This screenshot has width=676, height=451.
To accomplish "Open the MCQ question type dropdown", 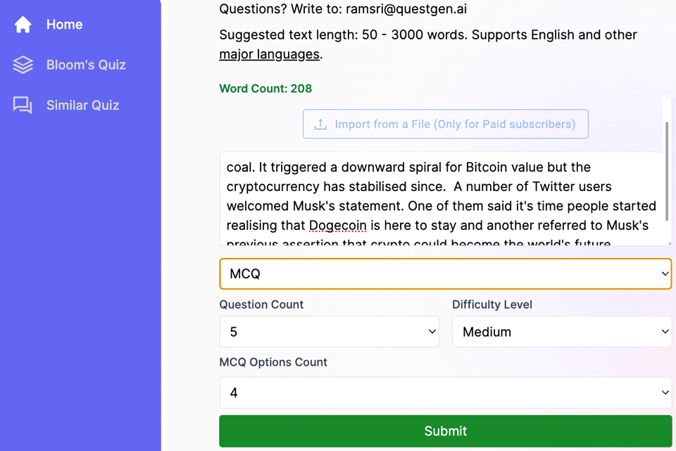I will 445,273.
